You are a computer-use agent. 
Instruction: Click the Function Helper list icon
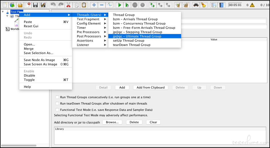click(x=213, y=5)
